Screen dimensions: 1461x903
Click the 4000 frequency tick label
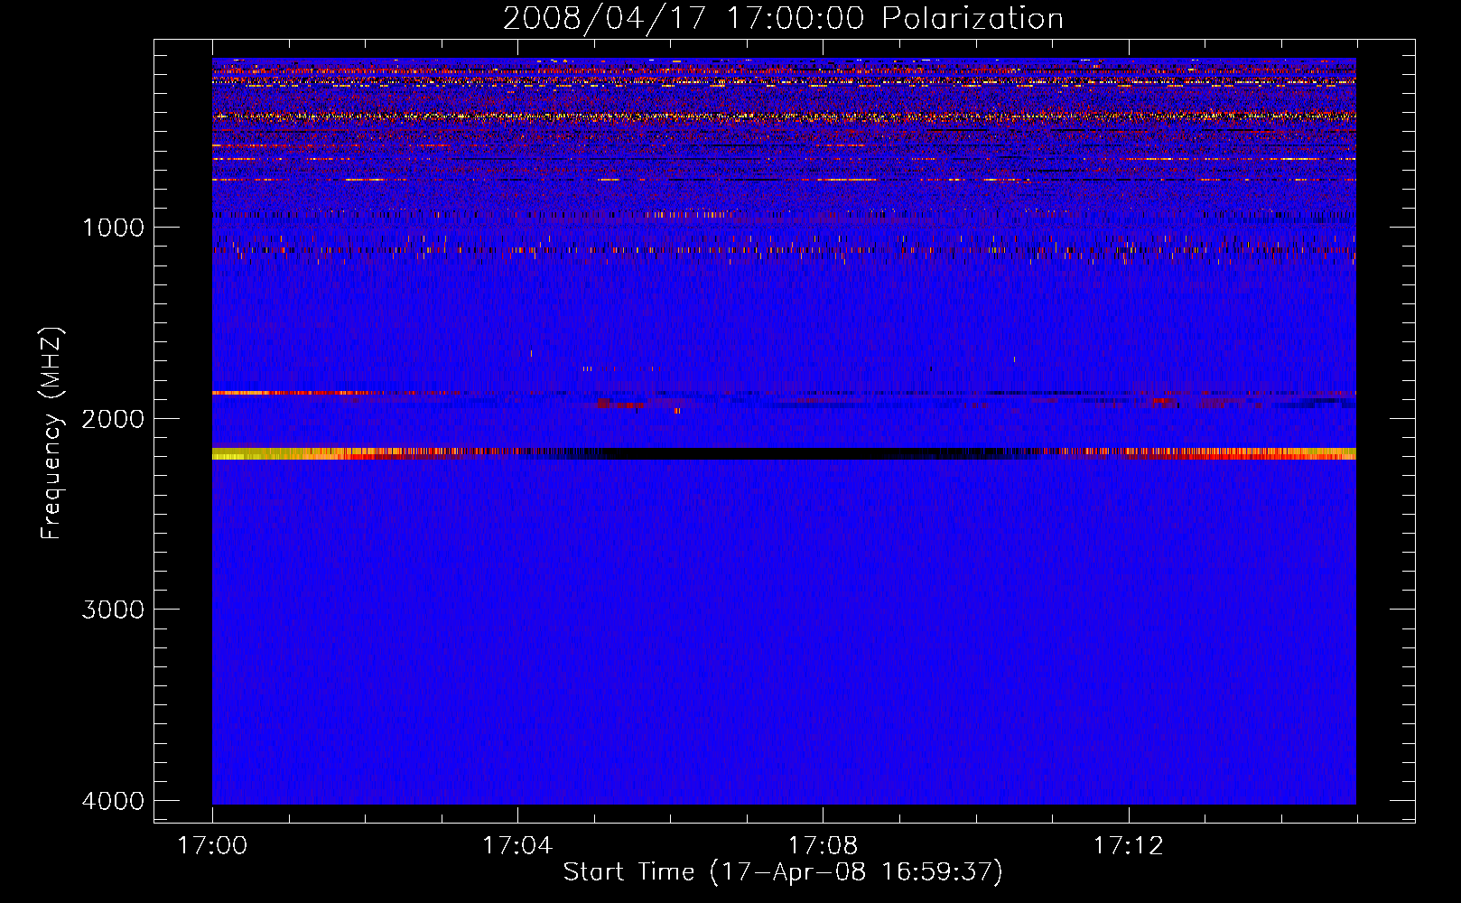(113, 801)
